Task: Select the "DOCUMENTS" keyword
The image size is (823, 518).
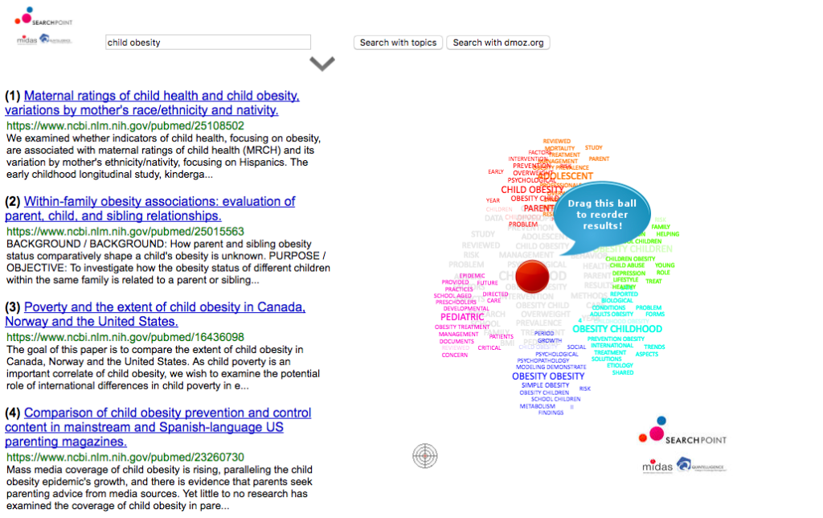Action: coord(457,342)
